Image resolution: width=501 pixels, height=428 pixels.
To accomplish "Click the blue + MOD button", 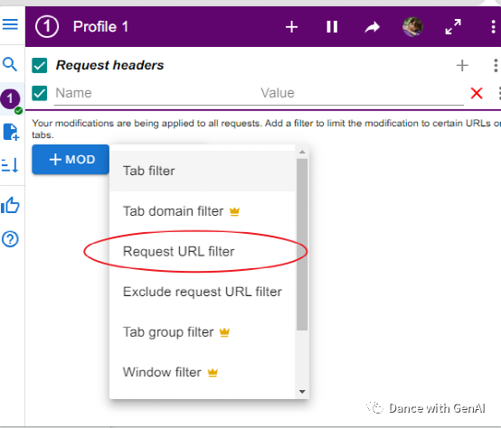I will coord(71,159).
